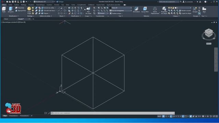Viewport: 219px width, 123px height.
Task: Switch to the Début file tab
Action: click(x=6, y=19)
